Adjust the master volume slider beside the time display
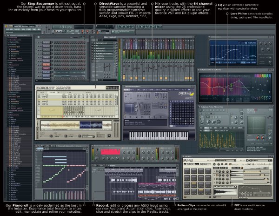The image size is (279, 216). (46, 29)
